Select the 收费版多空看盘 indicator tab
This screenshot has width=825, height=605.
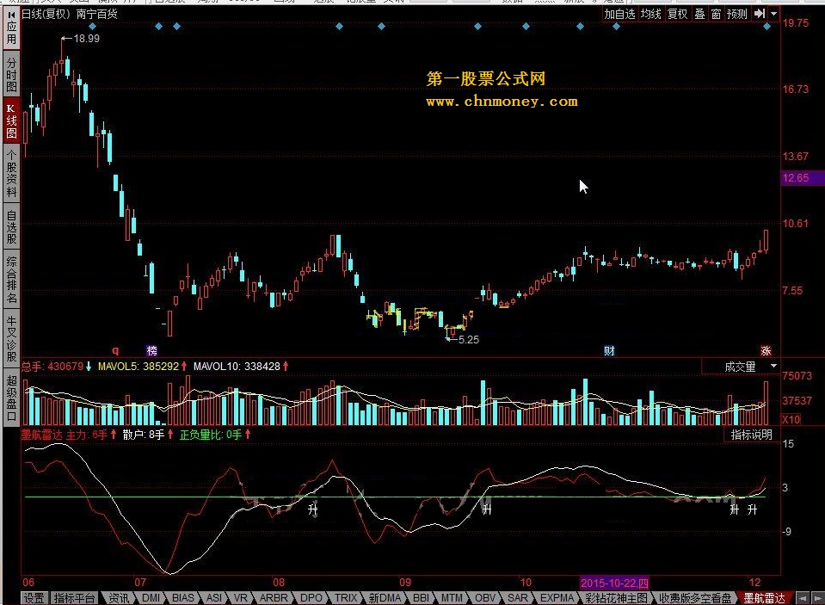tap(694, 598)
